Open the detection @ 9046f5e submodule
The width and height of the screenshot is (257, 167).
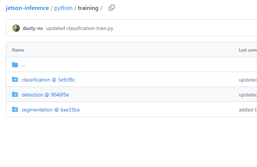pyautogui.click(x=45, y=95)
